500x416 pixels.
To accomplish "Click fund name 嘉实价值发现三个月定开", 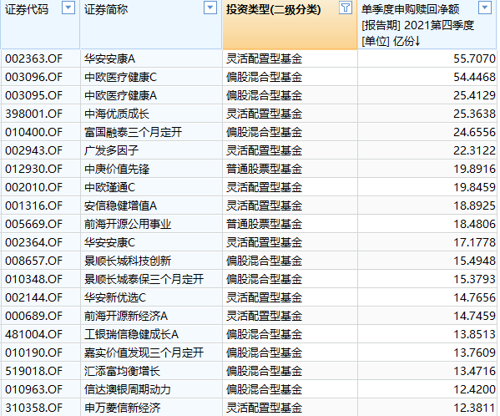I will [144, 353].
